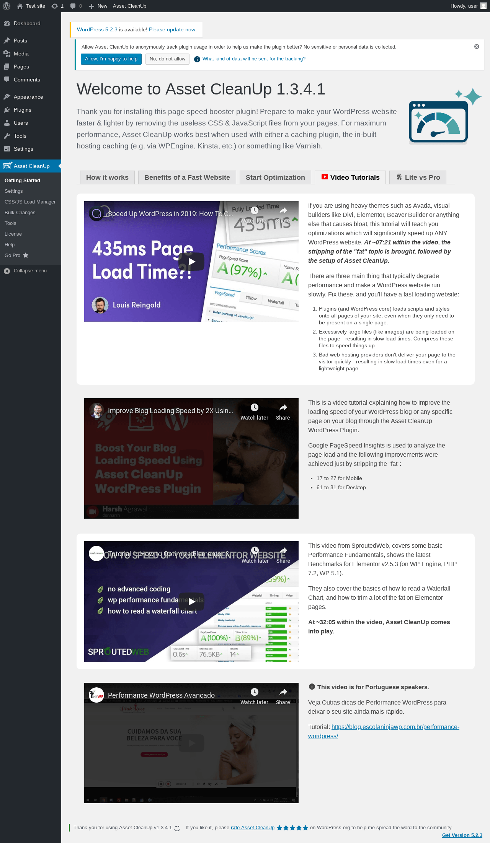Allow tracking with happy to help button
The width and height of the screenshot is (490, 843).
coord(111,59)
